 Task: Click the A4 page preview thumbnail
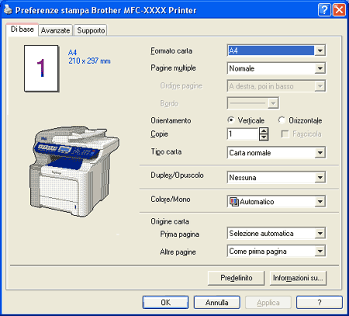(41, 68)
